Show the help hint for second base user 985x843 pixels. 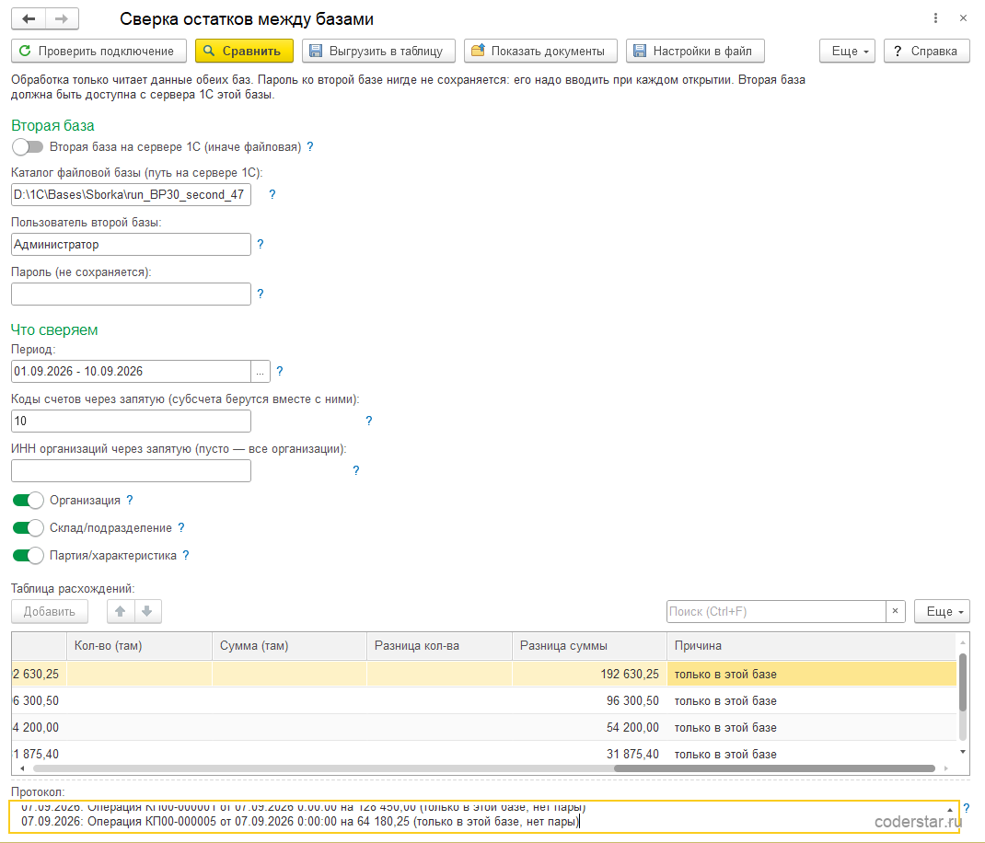click(261, 245)
